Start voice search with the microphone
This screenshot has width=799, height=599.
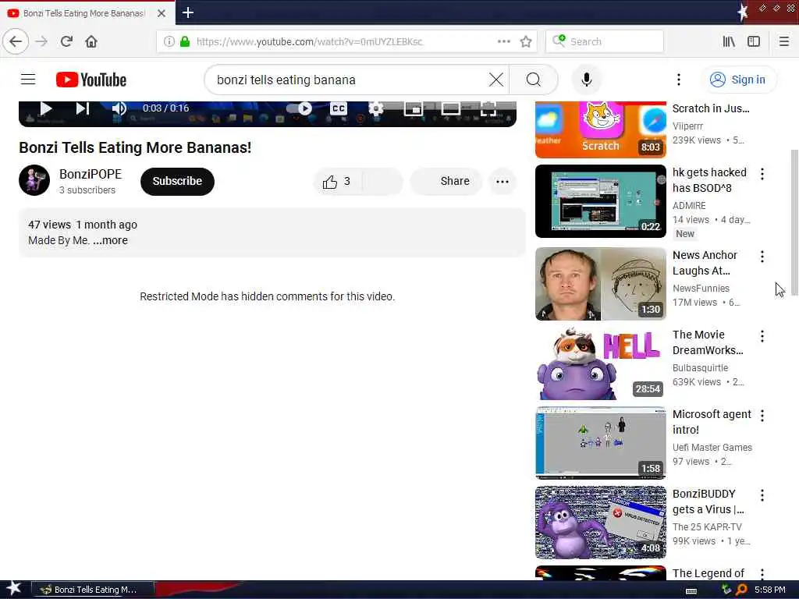click(x=587, y=80)
